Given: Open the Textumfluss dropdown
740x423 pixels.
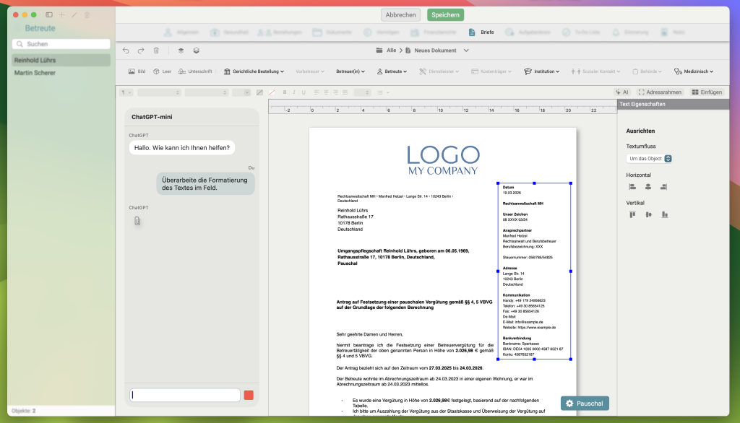Looking at the screenshot, I should 649,159.
